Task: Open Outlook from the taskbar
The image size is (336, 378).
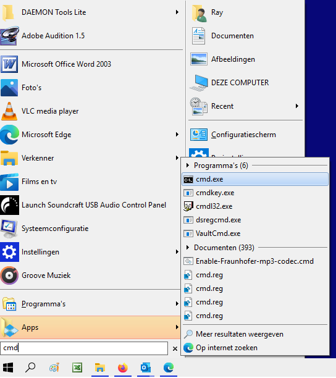Action: [146, 368]
